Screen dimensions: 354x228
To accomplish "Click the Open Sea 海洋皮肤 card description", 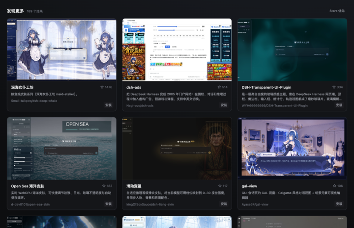I will click(61, 195).
